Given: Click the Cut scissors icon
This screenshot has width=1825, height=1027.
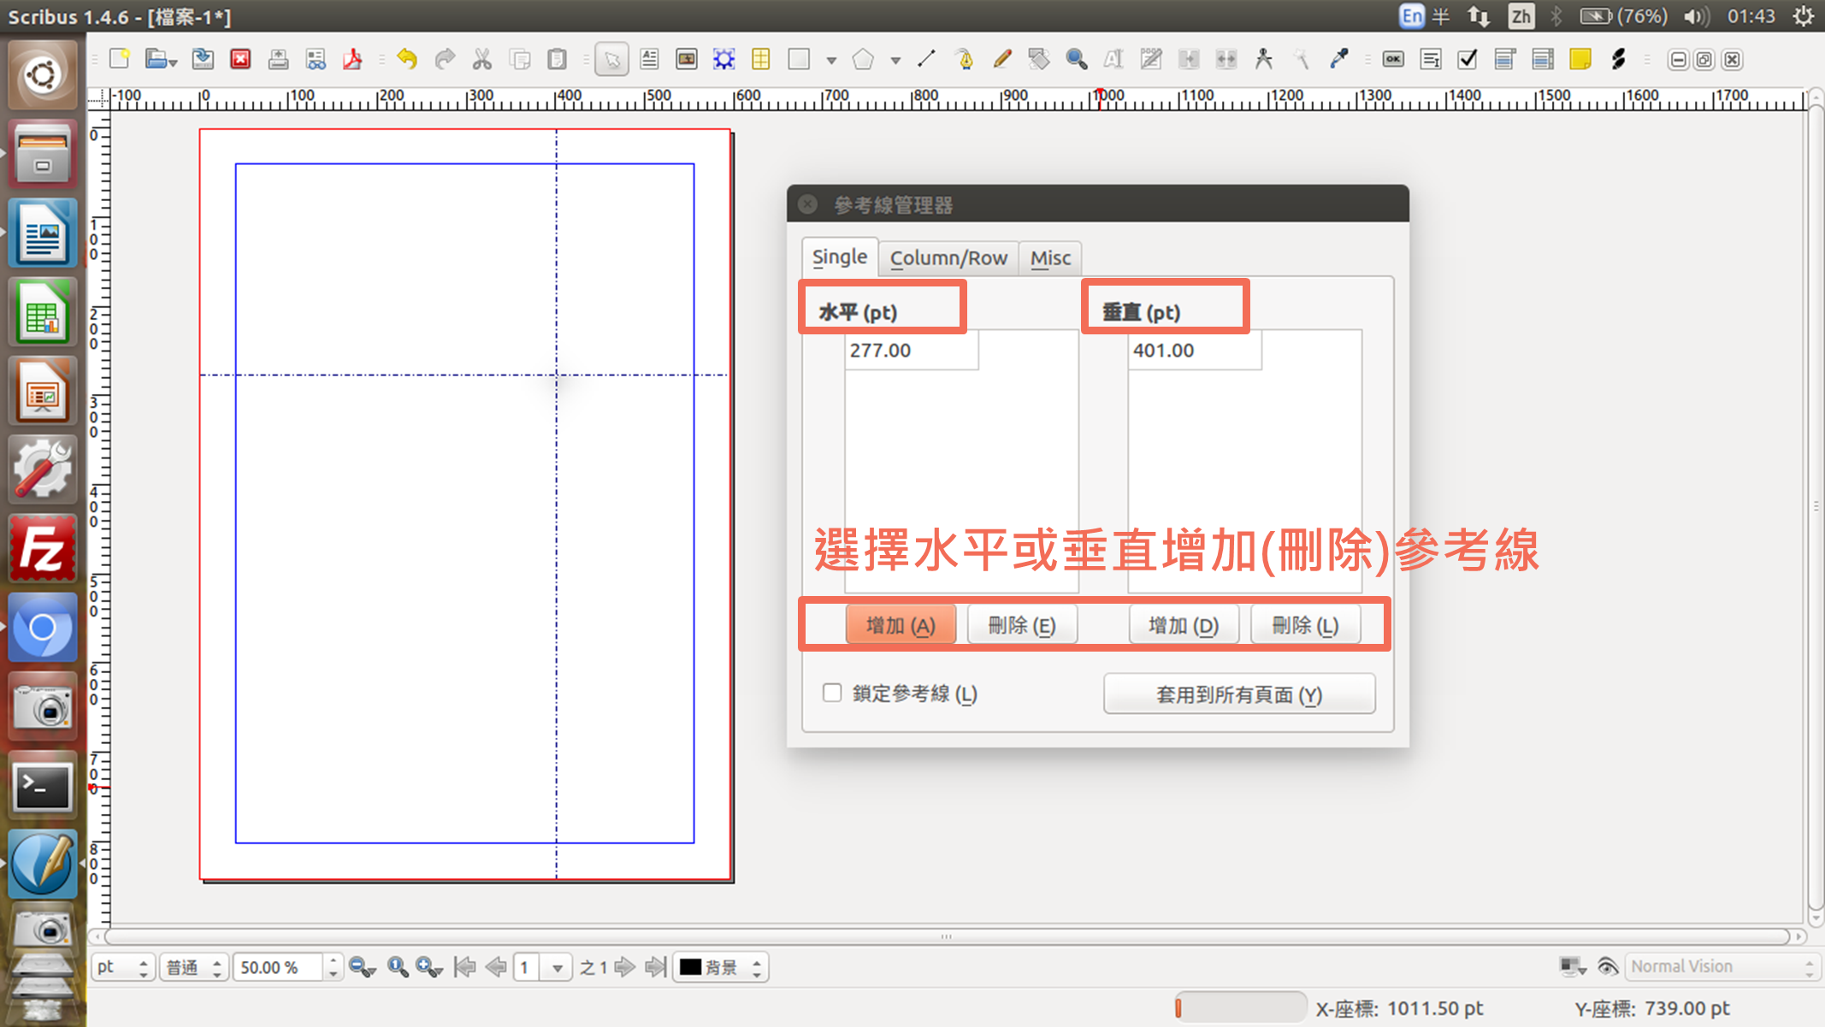Looking at the screenshot, I should (482, 59).
